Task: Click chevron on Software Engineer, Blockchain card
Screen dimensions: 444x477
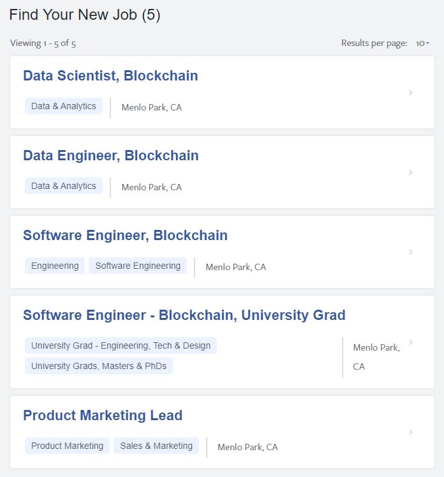Action: point(411,252)
